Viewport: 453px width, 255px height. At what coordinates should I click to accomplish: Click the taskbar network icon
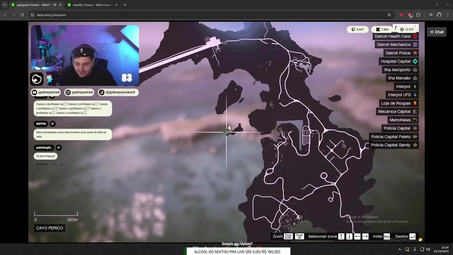click(x=422, y=249)
